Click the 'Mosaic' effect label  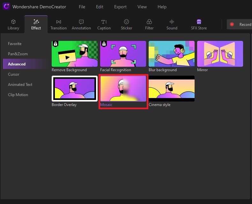coord(106,105)
